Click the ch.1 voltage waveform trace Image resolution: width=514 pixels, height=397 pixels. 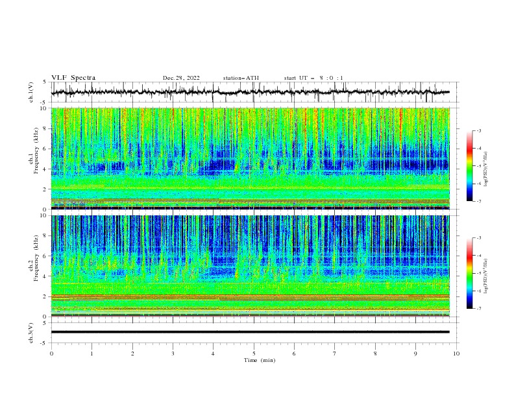coord(250,92)
